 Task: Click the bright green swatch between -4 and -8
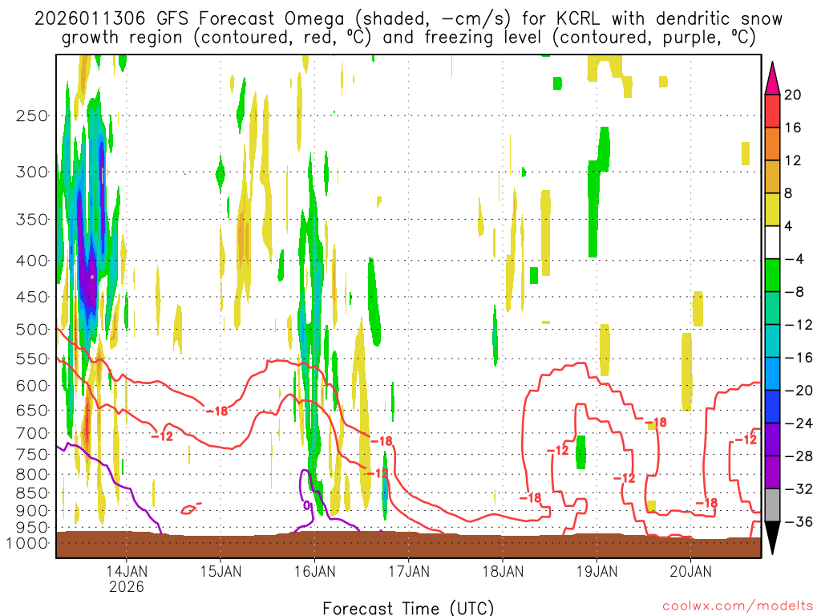772,275
